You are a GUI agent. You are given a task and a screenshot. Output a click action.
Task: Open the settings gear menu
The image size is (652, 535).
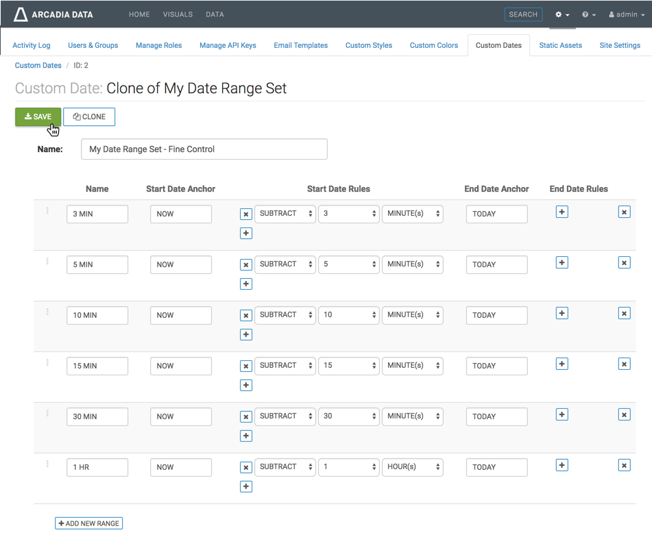[x=562, y=14]
